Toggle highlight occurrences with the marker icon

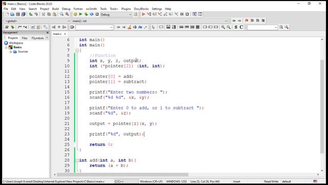point(129,27)
